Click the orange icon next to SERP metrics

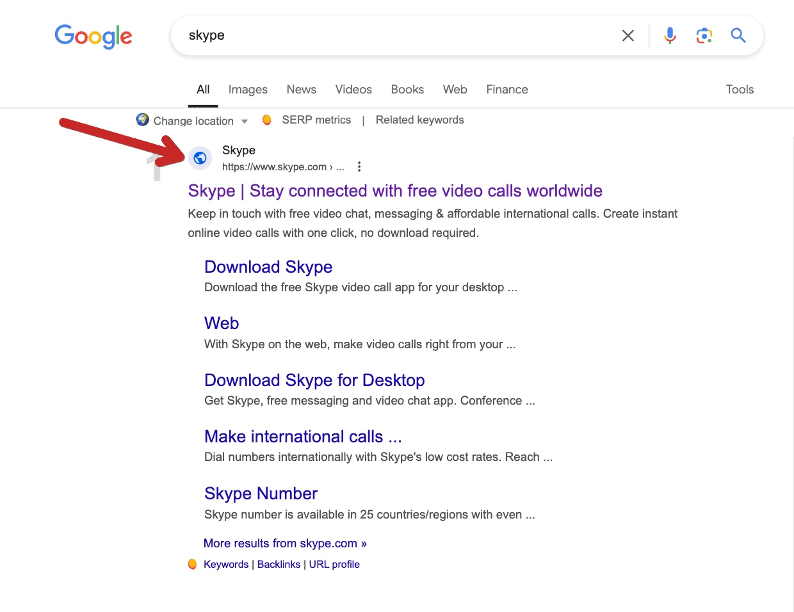pos(266,120)
